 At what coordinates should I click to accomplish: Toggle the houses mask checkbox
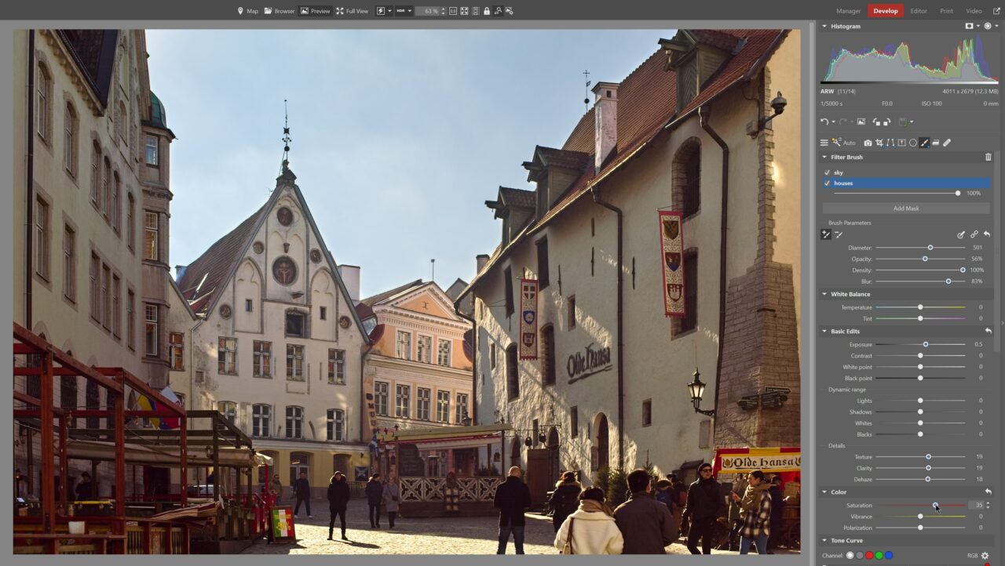coord(827,183)
